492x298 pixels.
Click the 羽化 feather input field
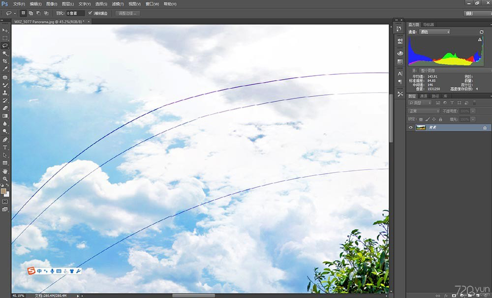[75, 13]
